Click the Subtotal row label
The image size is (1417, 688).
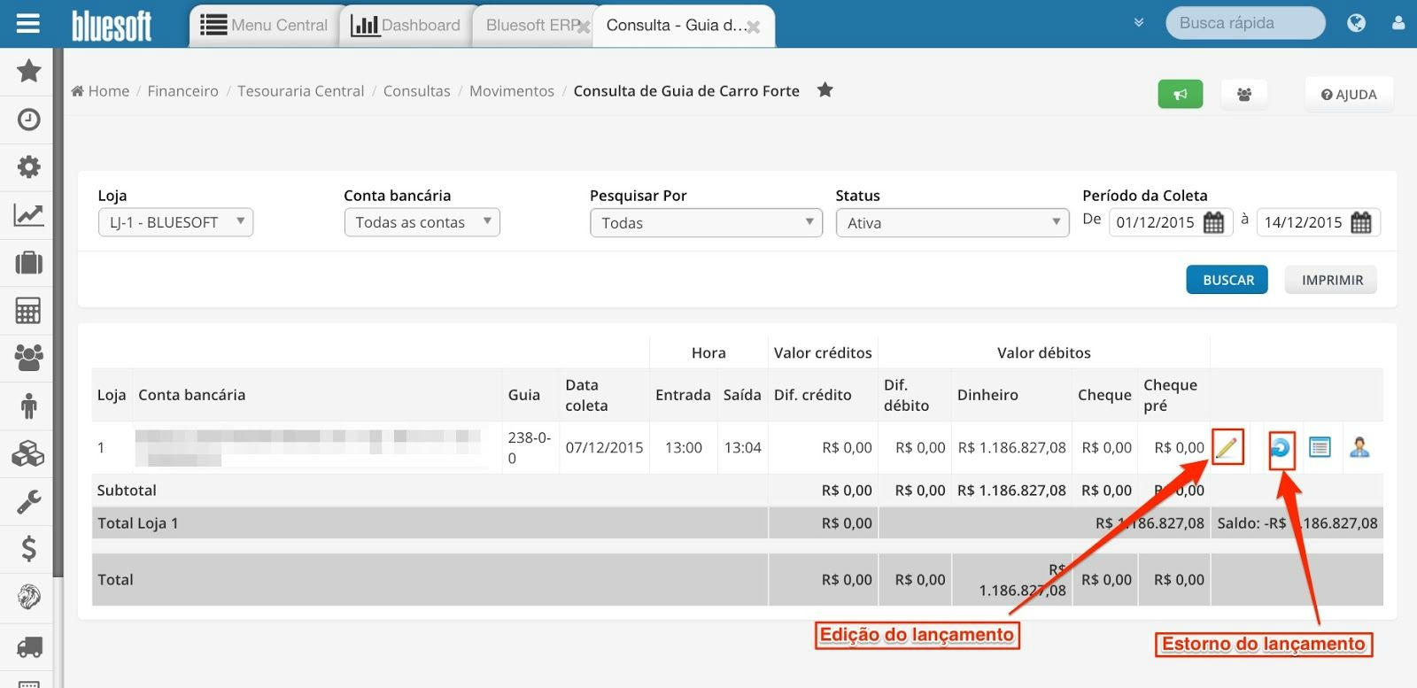tap(127, 491)
